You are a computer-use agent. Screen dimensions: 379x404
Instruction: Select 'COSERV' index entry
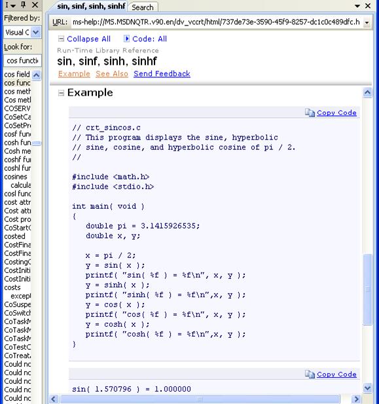(x=17, y=109)
